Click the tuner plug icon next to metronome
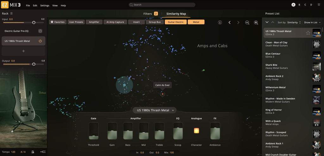Screen dimensions: 324x156 click(43, 152)
